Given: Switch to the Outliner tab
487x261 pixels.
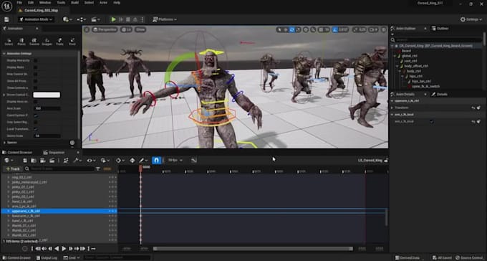Looking at the screenshot, I should (440, 29).
